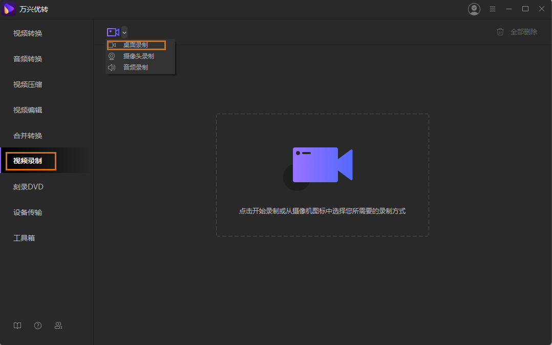Click the trash can delete icon
The image size is (552, 345).
(500, 32)
